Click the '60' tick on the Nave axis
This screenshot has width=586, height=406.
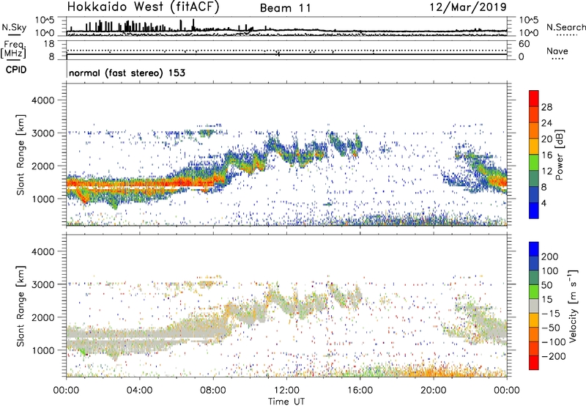[524, 44]
